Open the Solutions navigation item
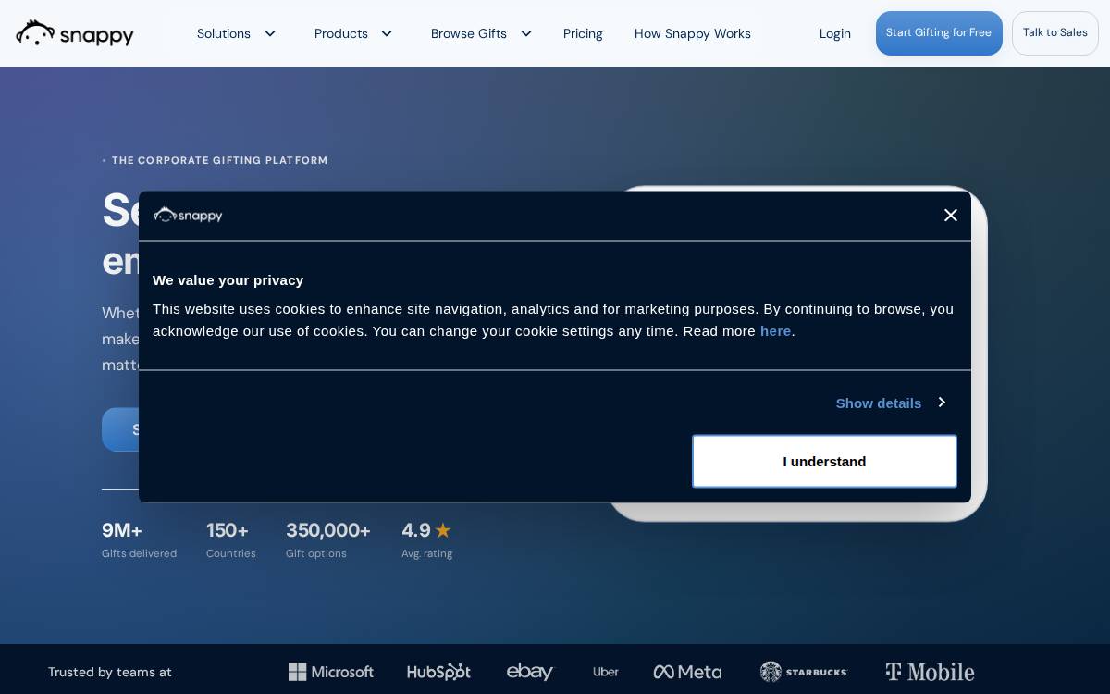 224,33
